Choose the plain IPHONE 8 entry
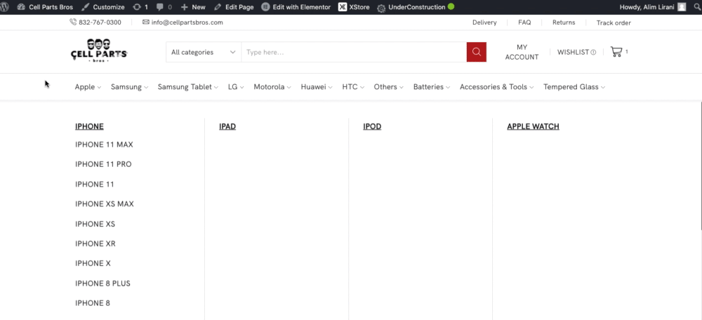The width and height of the screenshot is (702, 320). pos(93,303)
